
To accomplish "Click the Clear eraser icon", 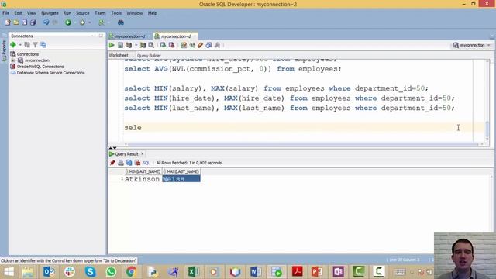I will [x=200, y=45].
